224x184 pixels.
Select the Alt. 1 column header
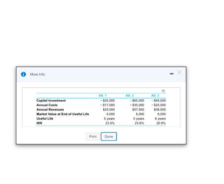102,96
